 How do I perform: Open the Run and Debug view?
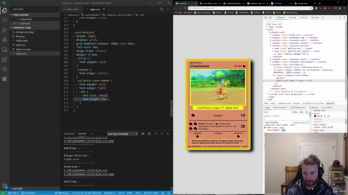click(x=4, y=40)
